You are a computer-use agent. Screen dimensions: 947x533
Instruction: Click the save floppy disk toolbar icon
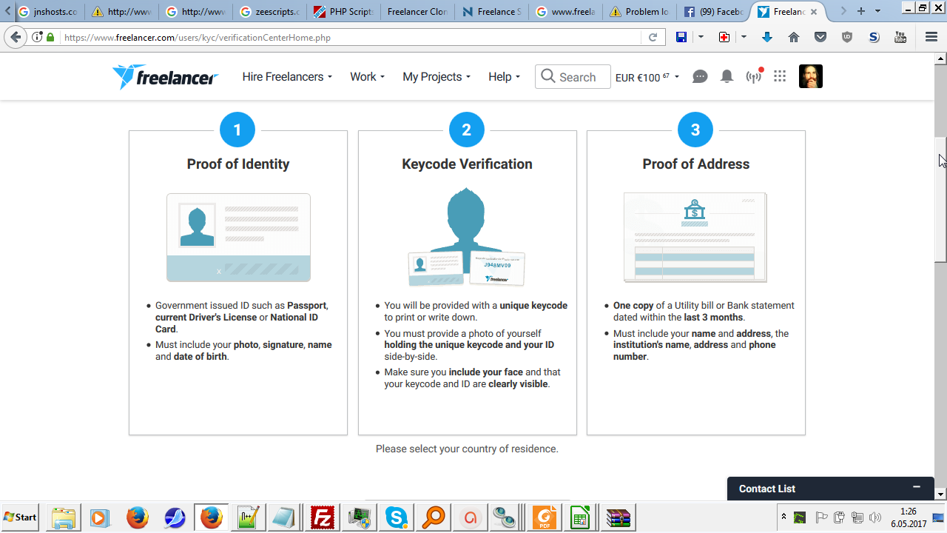tap(681, 37)
